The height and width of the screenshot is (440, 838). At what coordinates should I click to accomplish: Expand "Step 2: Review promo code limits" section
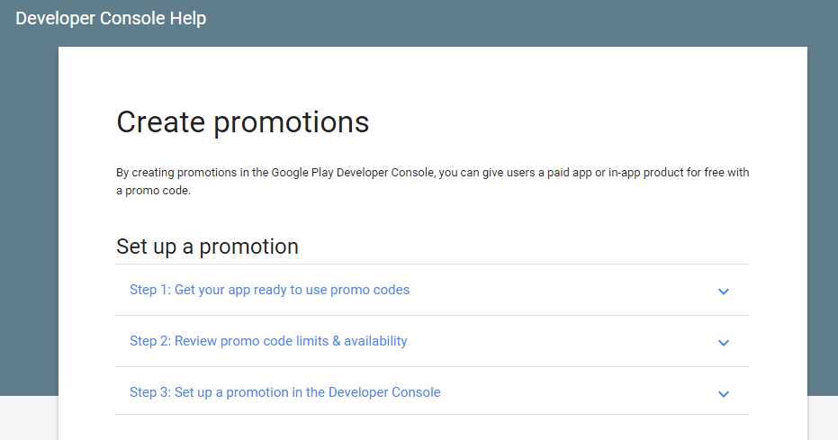(x=268, y=341)
